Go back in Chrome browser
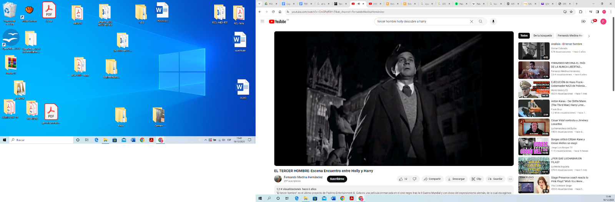The image size is (615, 202). (x=260, y=12)
